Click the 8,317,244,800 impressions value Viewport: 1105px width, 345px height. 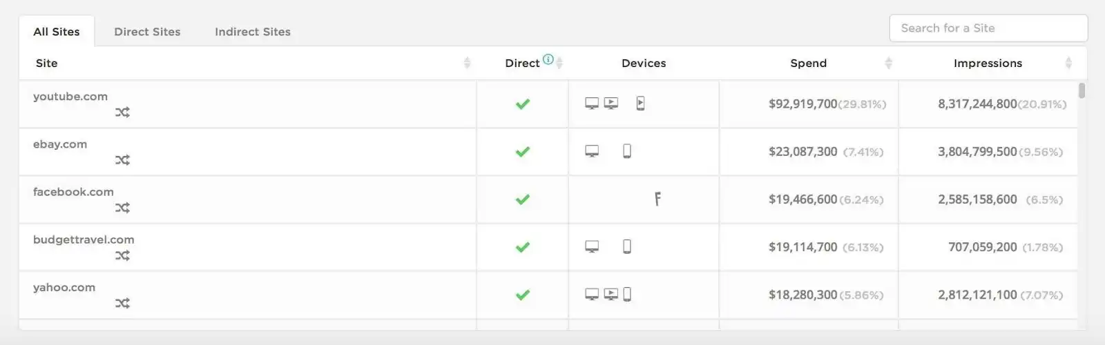977,104
